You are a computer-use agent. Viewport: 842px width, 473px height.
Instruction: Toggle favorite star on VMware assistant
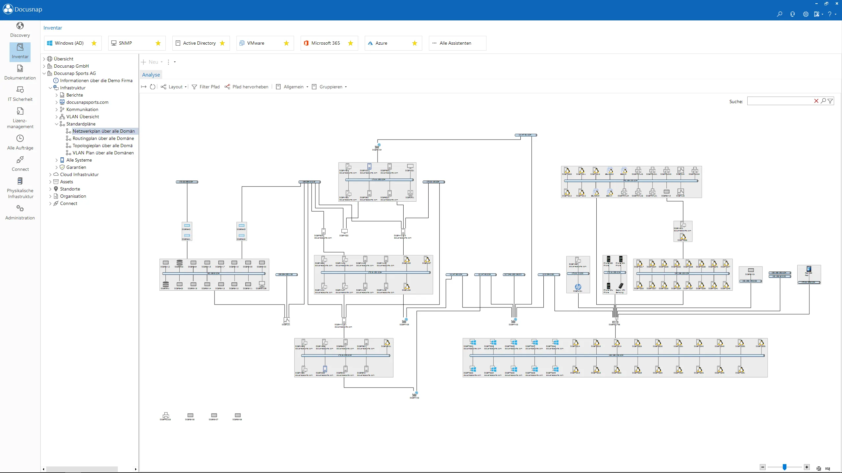pyautogui.click(x=286, y=43)
